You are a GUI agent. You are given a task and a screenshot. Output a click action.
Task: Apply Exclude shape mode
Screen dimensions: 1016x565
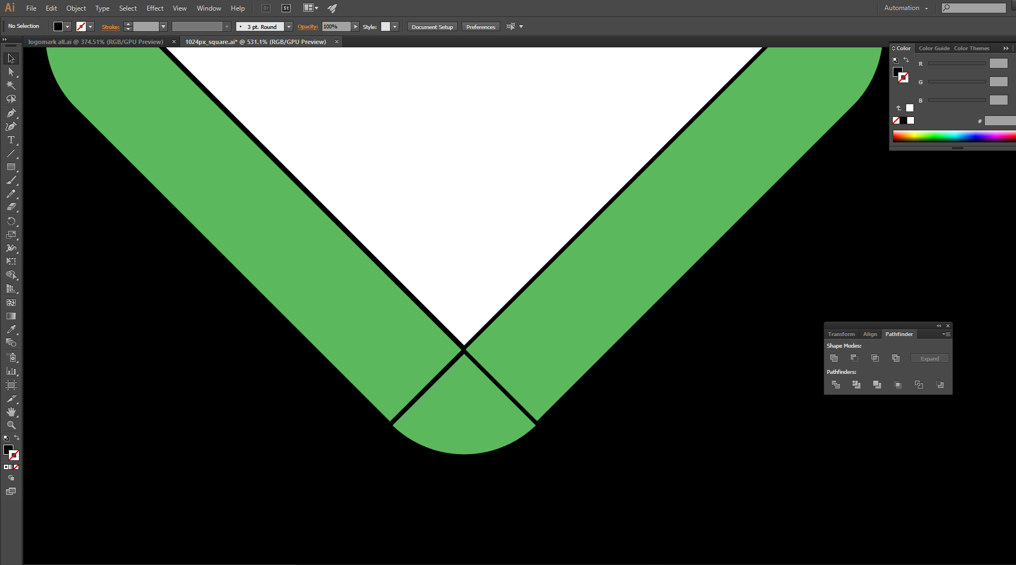(896, 358)
